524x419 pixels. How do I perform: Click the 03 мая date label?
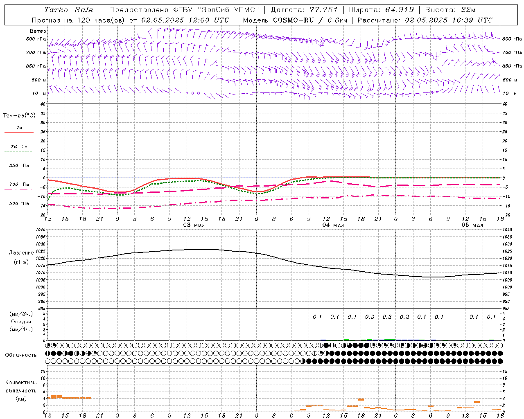(x=194, y=225)
